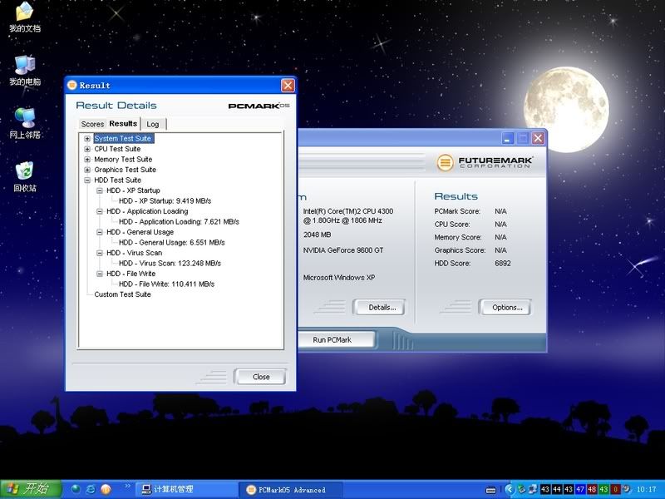The width and height of the screenshot is (665, 499).
Task: Collapse the HDD Test Suite node
Action: click(87, 180)
